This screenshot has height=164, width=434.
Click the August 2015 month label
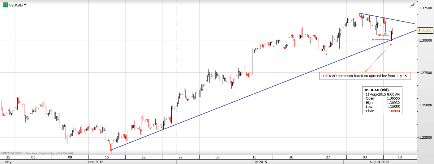point(379,162)
